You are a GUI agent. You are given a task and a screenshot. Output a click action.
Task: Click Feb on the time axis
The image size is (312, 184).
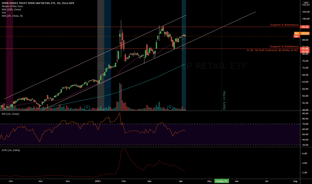(124, 181)
